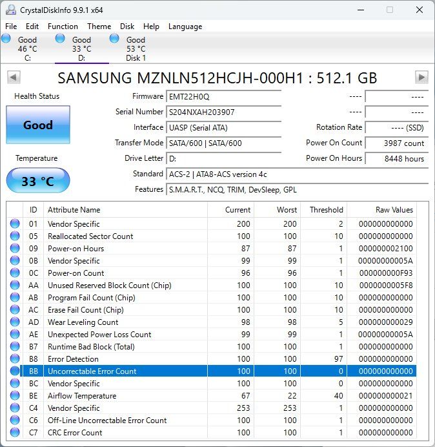Click raw value 0000000005F8 of Unused Reserved Block
This screenshot has width=435, height=447.
[386, 285]
